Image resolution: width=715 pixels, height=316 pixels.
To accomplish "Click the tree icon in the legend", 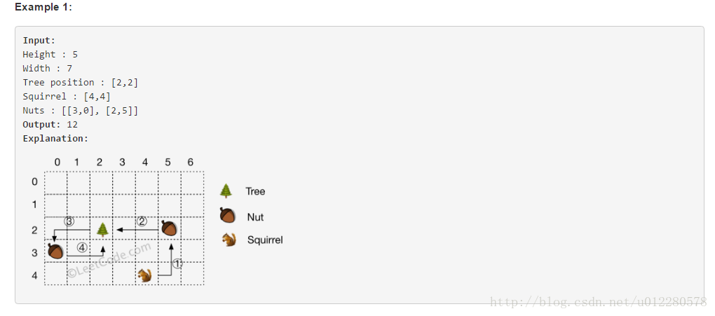I will pyautogui.click(x=226, y=191).
